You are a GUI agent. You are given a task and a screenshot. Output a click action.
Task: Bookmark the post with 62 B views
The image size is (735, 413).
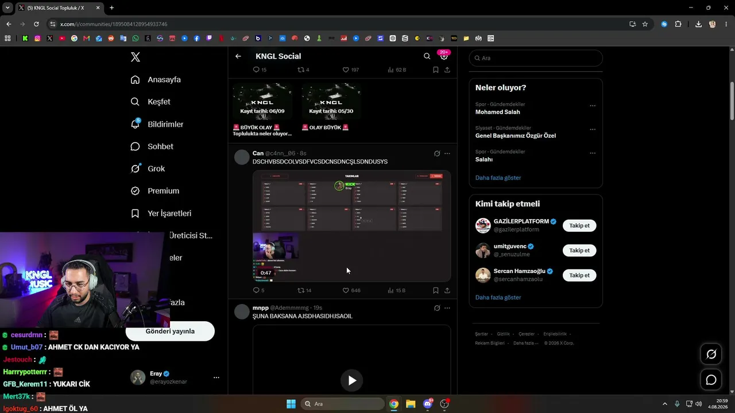[436, 69]
